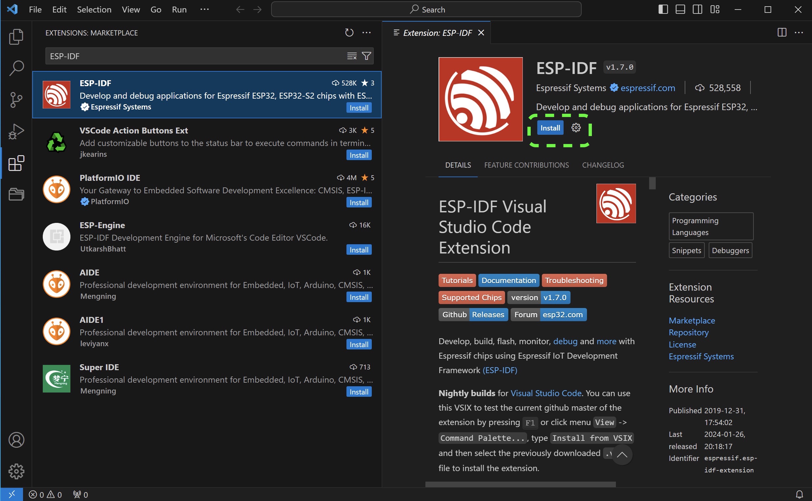Viewport: 812px width, 501px height.
Task: Expand the overflow menu ellipsis in menu bar
Action: (205, 9)
